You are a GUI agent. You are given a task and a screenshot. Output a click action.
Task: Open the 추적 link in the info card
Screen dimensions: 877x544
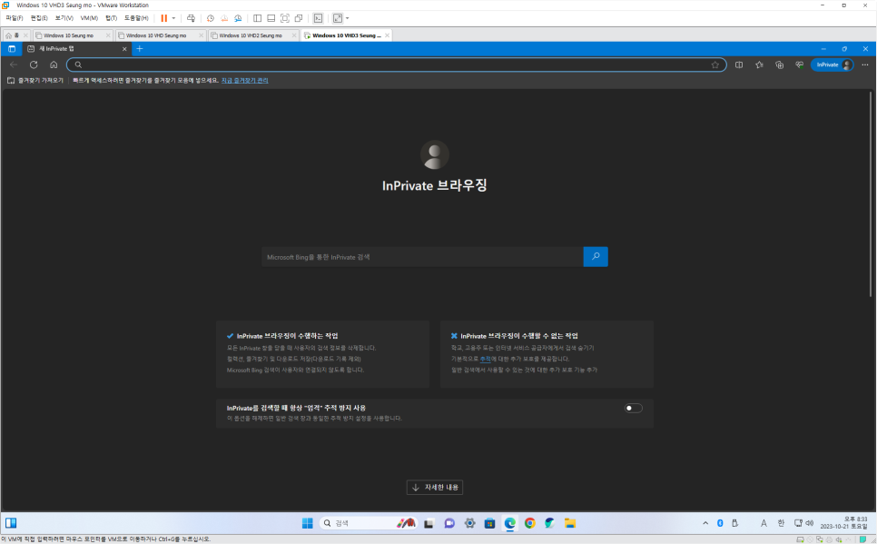[x=485, y=359]
